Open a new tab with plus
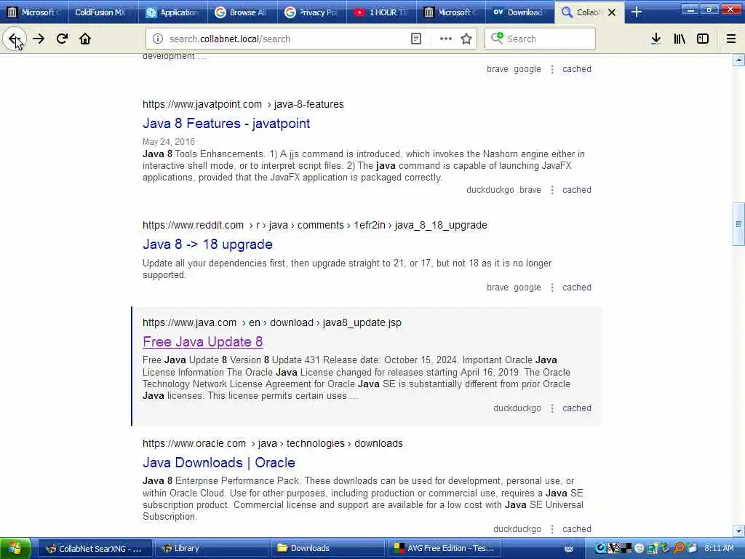 click(637, 12)
